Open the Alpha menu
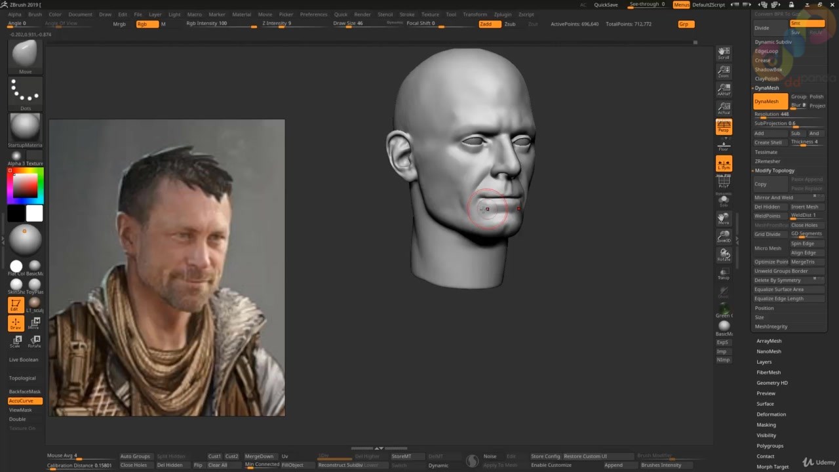Screen dimensions: 839x472 [x=14, y=14]
